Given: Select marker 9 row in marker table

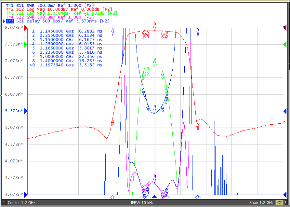Looking at the screenshot, I should (x=66, y=65).
